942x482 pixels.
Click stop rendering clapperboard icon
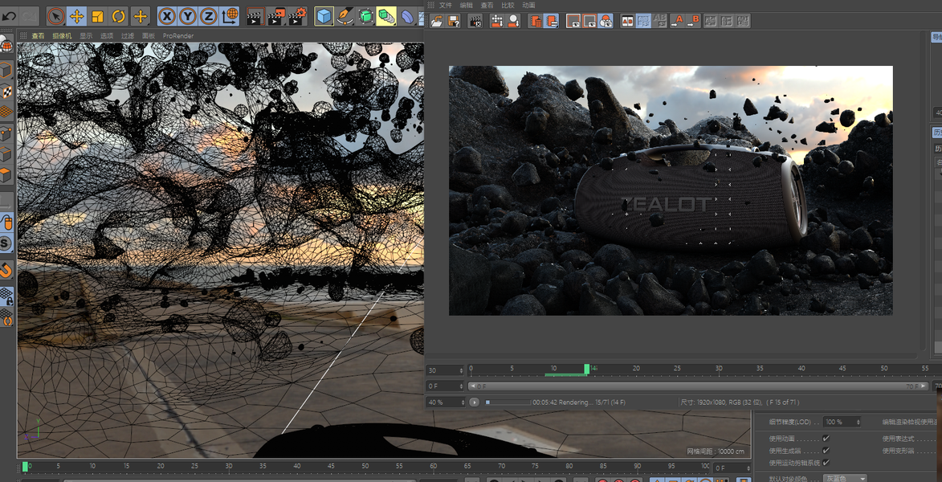point(475,21)
